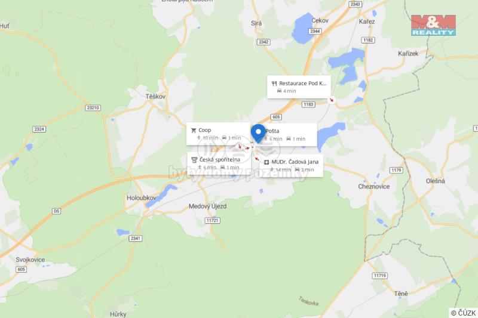Click the M&M Reality logo
Image resolution: width=478 pixels, height=318 pixels.
coord(434,25)
